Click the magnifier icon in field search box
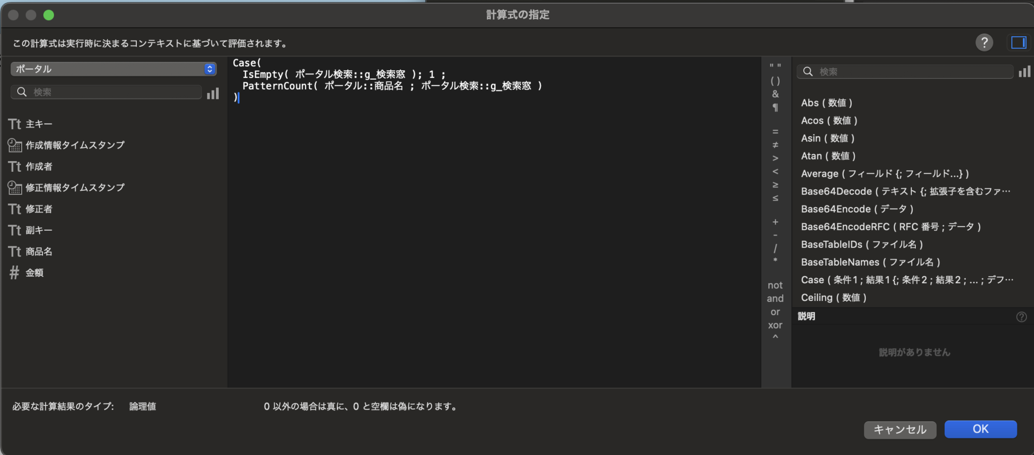The height and width of the screenshot is (455, 1034). coord(22,92)
